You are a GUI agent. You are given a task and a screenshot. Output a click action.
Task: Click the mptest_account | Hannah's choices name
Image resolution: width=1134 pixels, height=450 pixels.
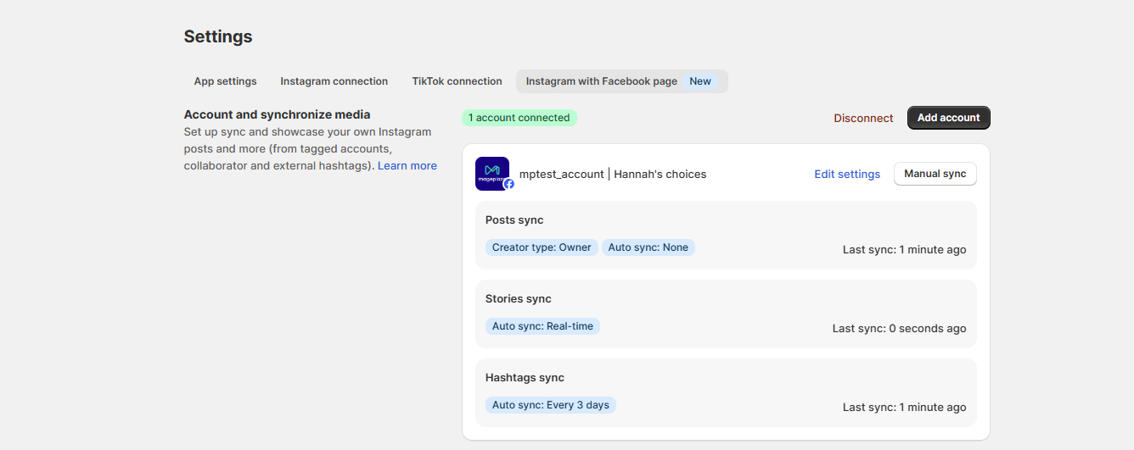coord(613,175)
